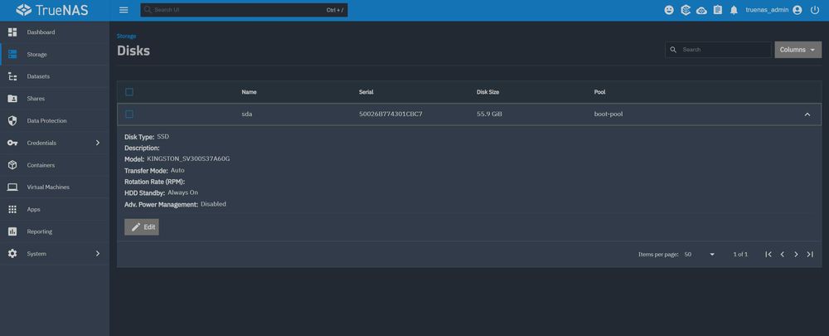Open Data Protection from the sidebar
829x336 pixels.
pos(55,121)
